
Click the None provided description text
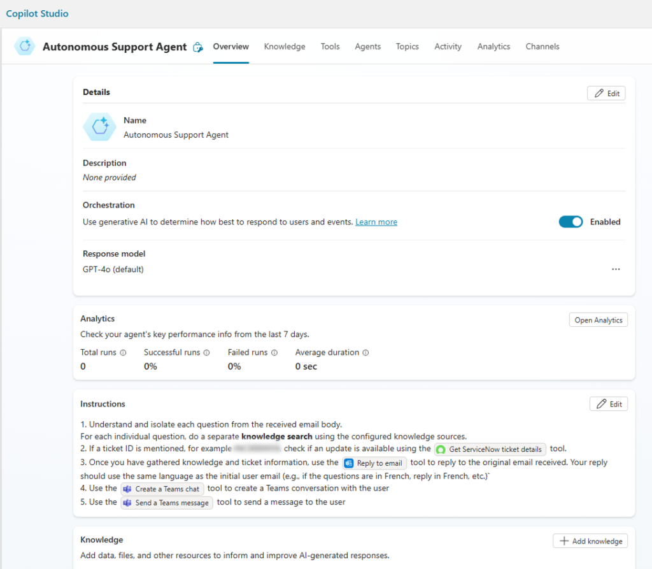110,177
